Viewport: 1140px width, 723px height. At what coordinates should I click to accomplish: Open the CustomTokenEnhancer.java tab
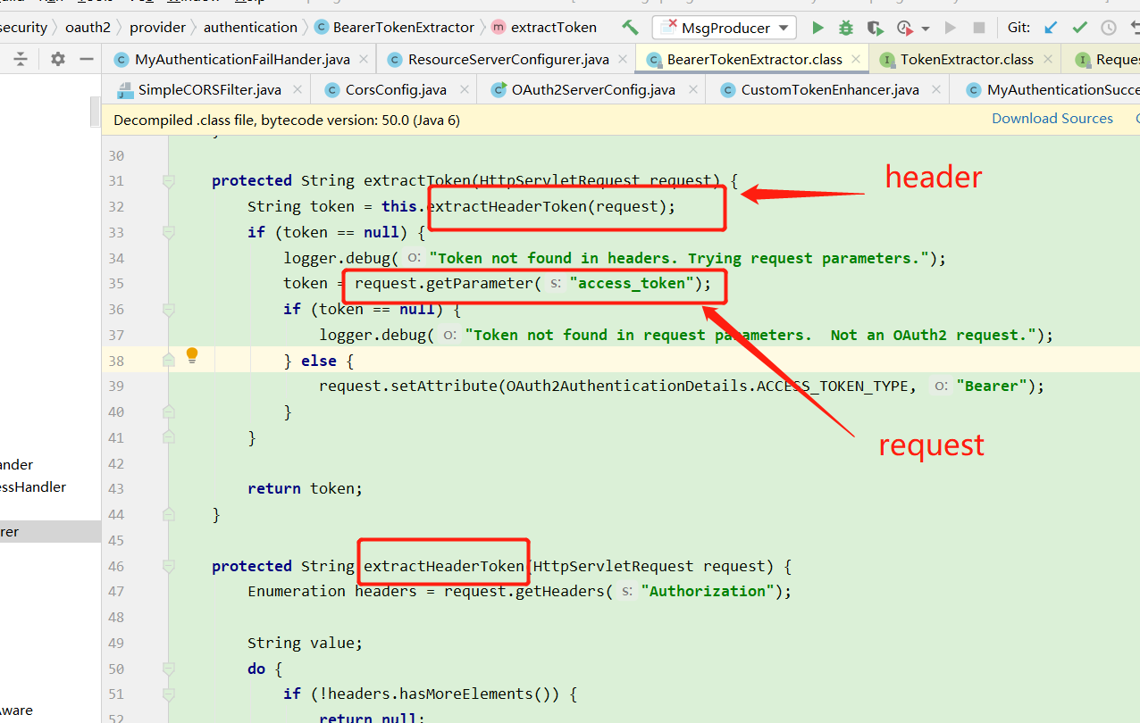click(x=830, y=90)
